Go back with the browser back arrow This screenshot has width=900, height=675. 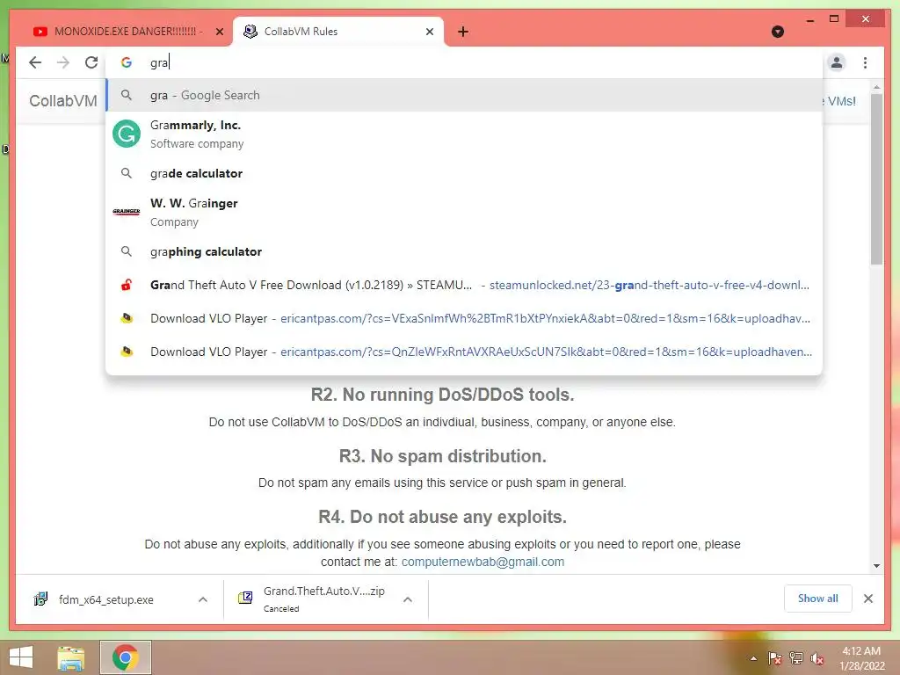tap(35, 62)
